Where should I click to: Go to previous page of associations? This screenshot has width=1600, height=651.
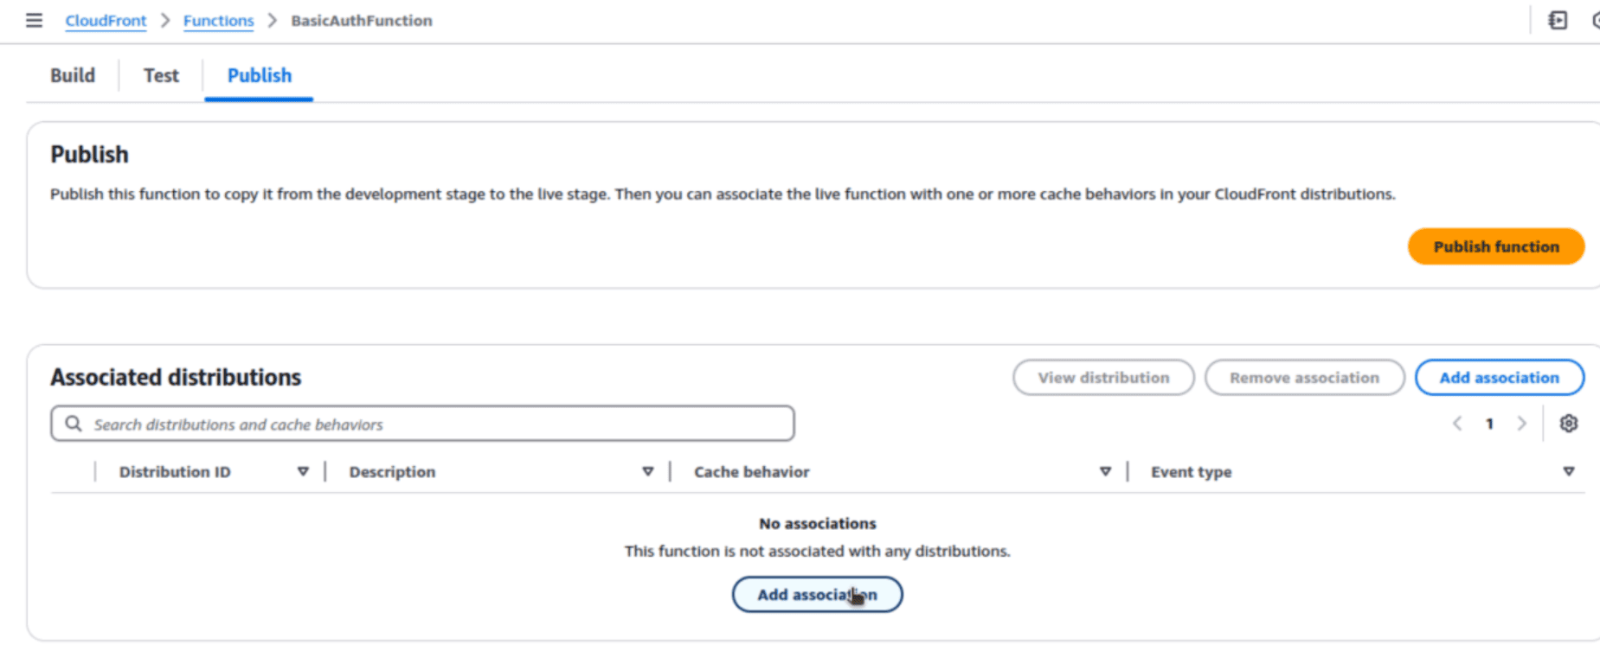1457,424
